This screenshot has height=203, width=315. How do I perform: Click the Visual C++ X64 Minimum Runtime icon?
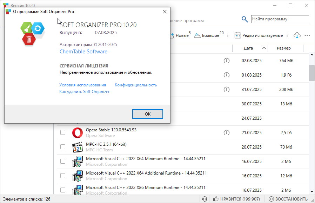pos(77,162)
